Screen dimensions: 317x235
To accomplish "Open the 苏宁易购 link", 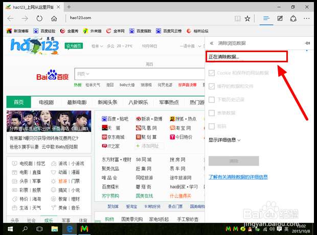I will [x=110, y=196].
